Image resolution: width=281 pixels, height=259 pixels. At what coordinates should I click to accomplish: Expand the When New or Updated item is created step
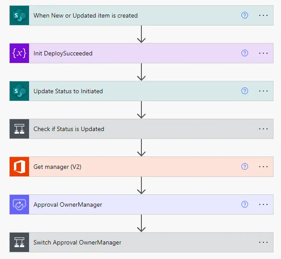click(x=141, y=15)
